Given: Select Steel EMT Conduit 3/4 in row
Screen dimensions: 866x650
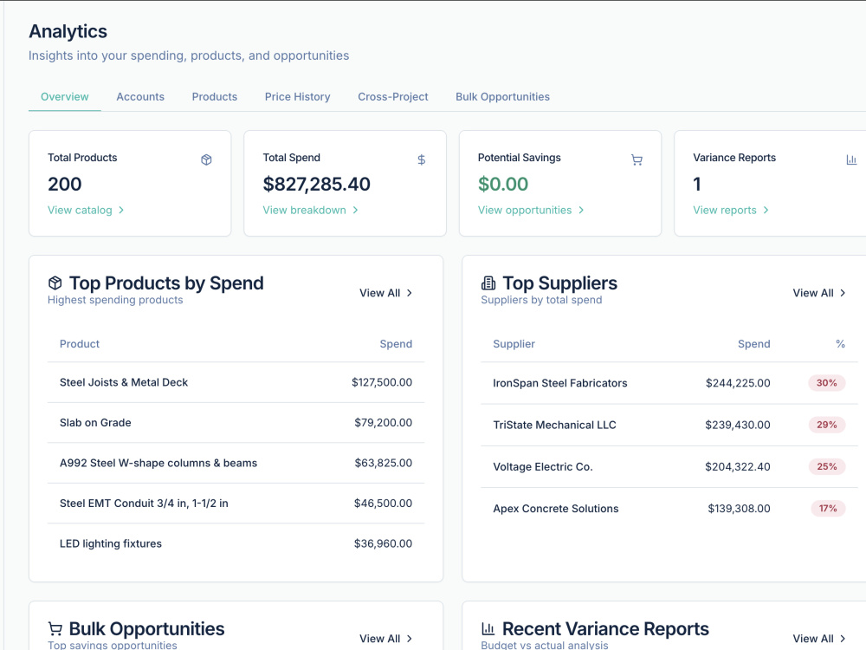Looking at the screenshot, I should pyautogui.click(x=236, y=504).
